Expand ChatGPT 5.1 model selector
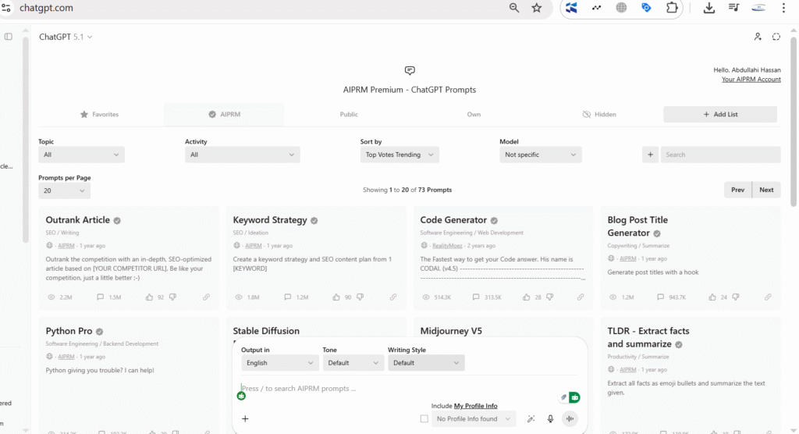Viewport: 799px width, 434px height. 66,37
